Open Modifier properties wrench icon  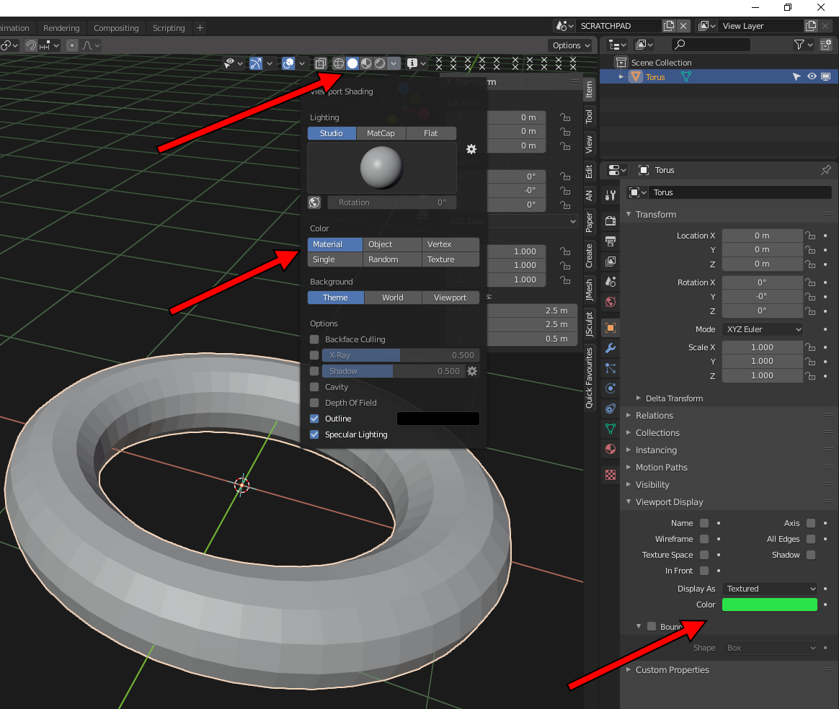pyautogui.click(x=611, y=348)
